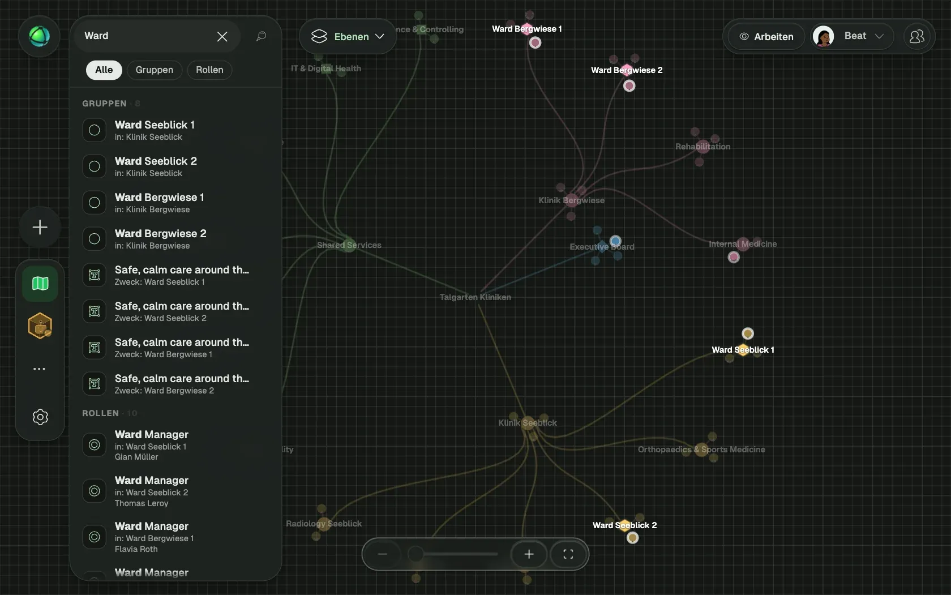
Task: Click the Ward Seeblick 1 node on map
Action: (x=743, y=350)
